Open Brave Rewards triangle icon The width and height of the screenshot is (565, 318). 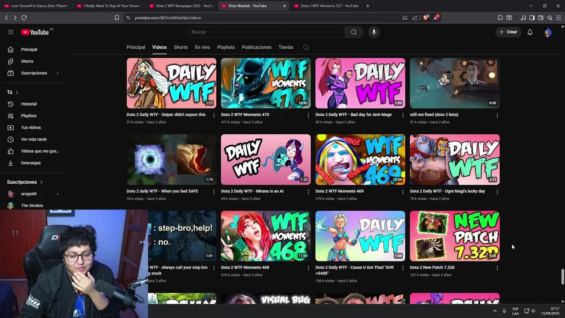pos(436,18)
